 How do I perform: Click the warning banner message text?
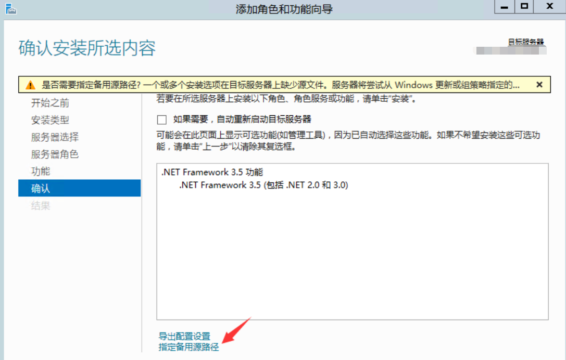tap(281, 85)
